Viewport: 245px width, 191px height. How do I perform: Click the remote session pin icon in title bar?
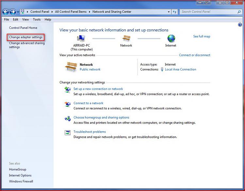coord(200,2)
